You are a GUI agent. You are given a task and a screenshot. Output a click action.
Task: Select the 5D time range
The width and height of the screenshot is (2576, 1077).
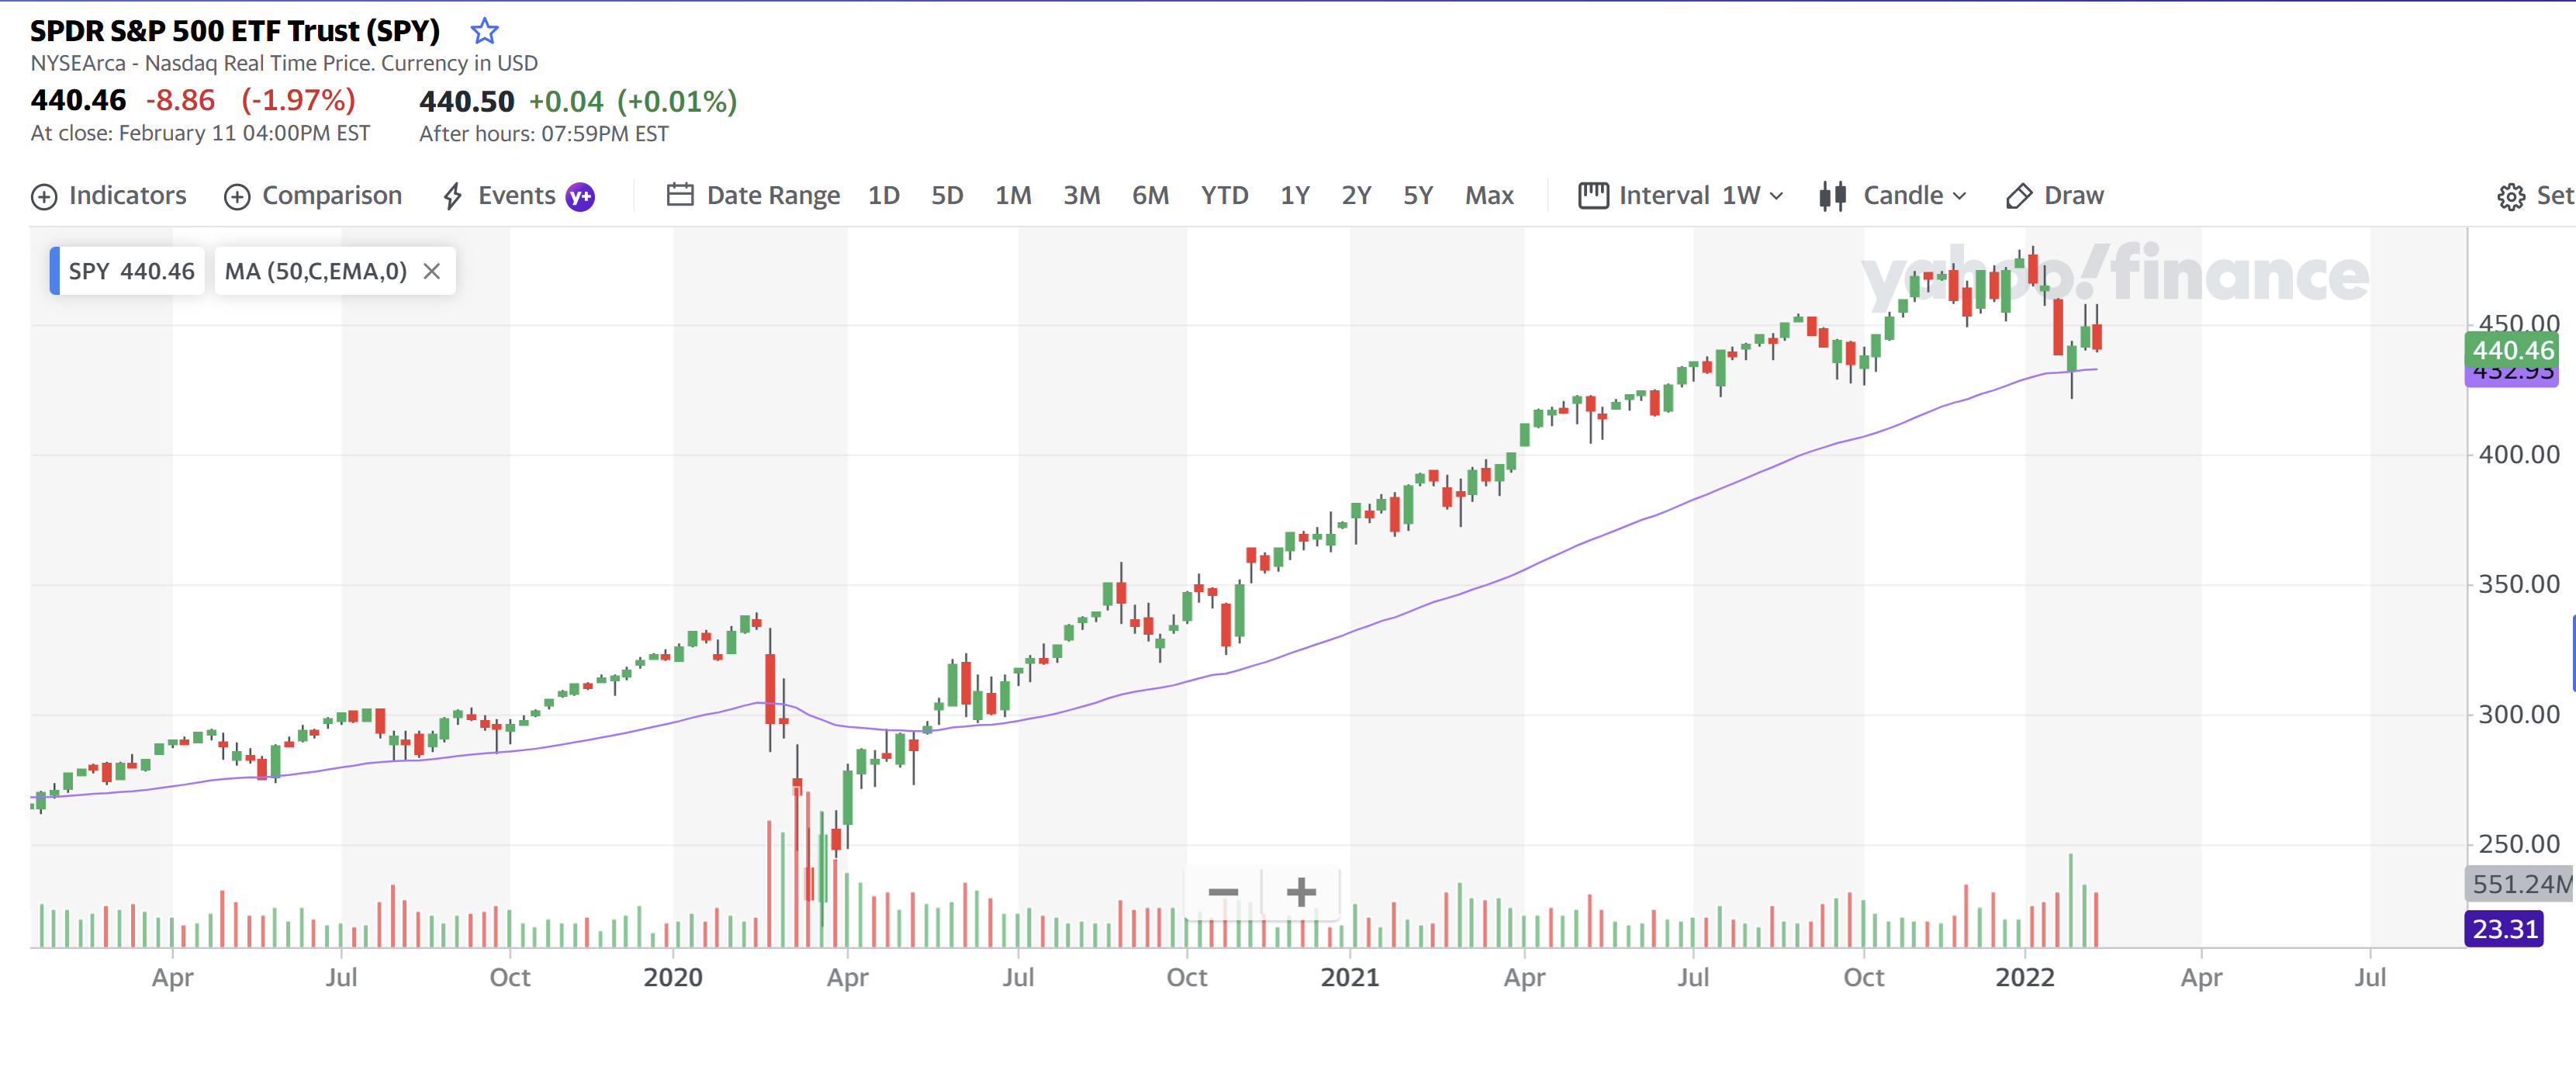coord(946,196)
